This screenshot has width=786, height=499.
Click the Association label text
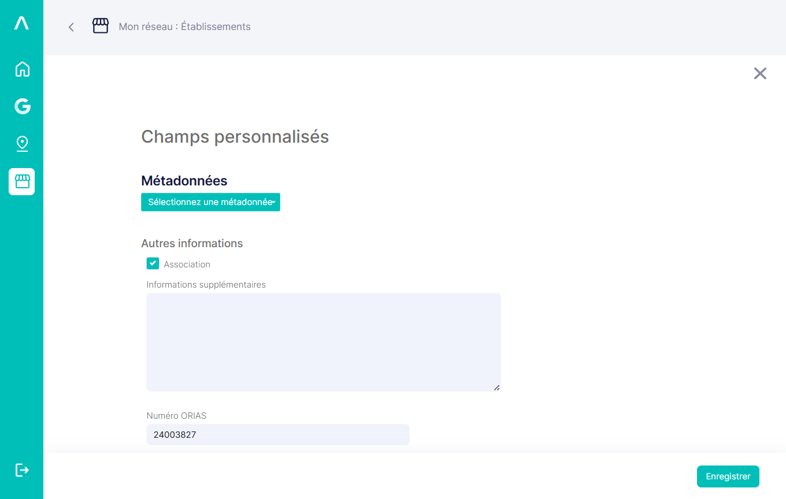[x=187, y=264]
